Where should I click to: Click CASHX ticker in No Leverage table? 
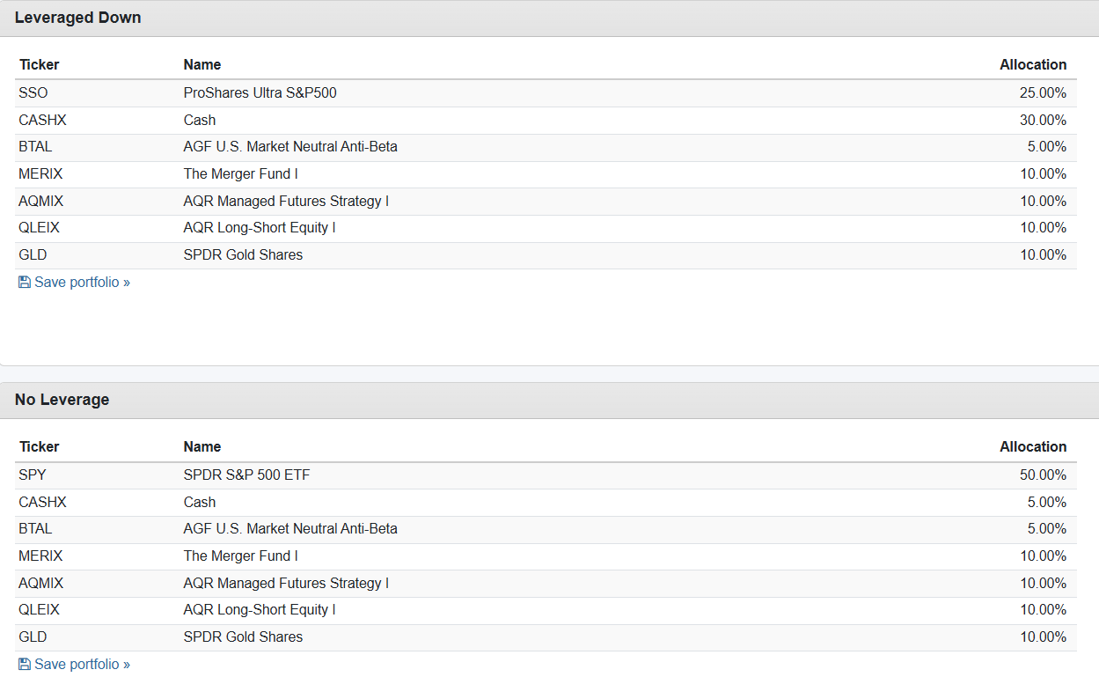(42, 502)
